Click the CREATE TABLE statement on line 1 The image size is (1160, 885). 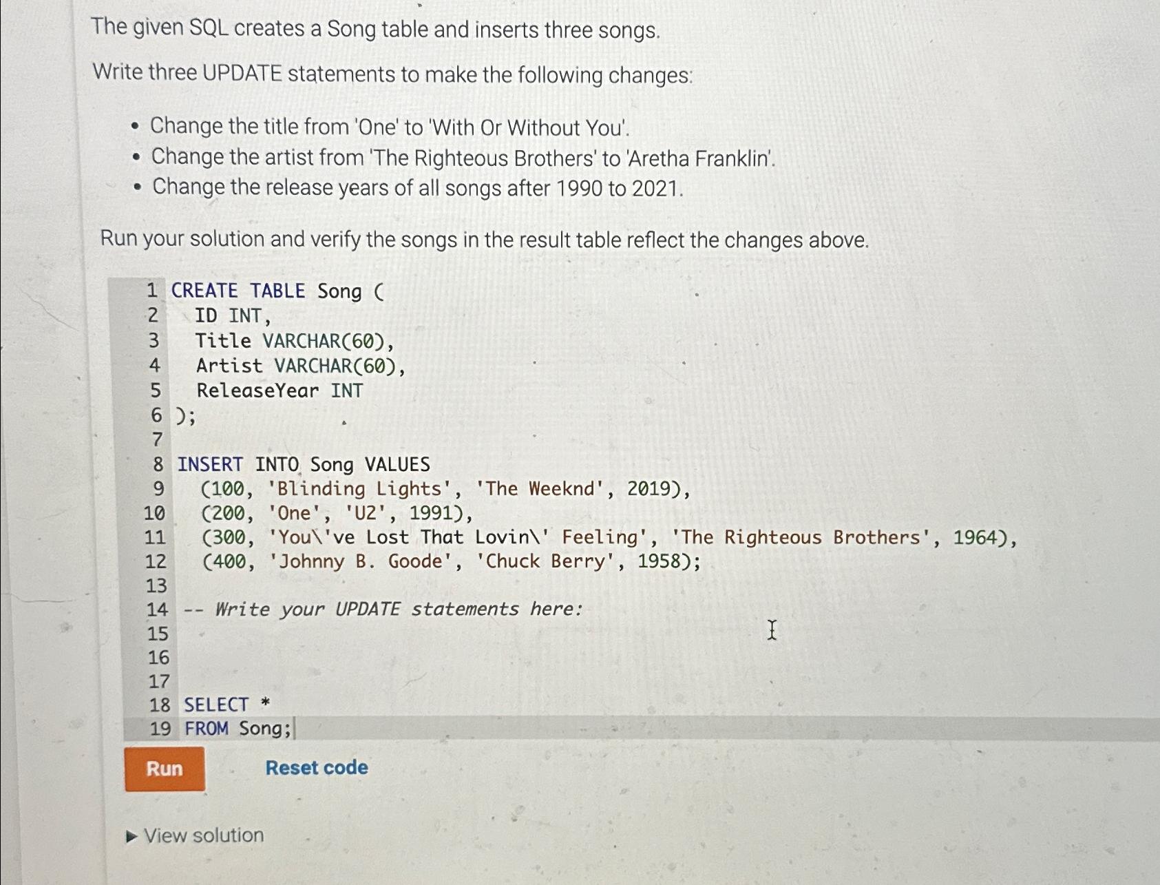click(275, 291)
